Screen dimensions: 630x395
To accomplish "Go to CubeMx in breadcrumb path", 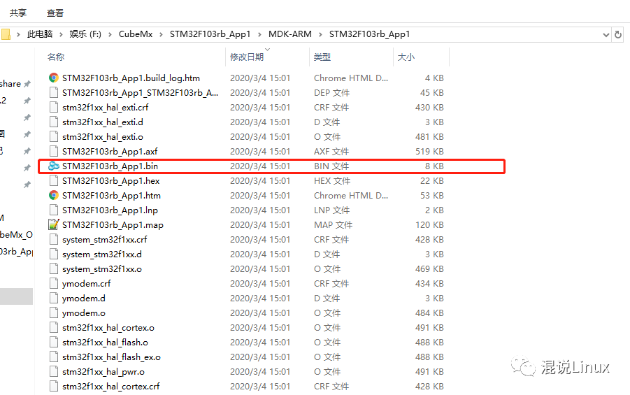I will coord(136,34).
